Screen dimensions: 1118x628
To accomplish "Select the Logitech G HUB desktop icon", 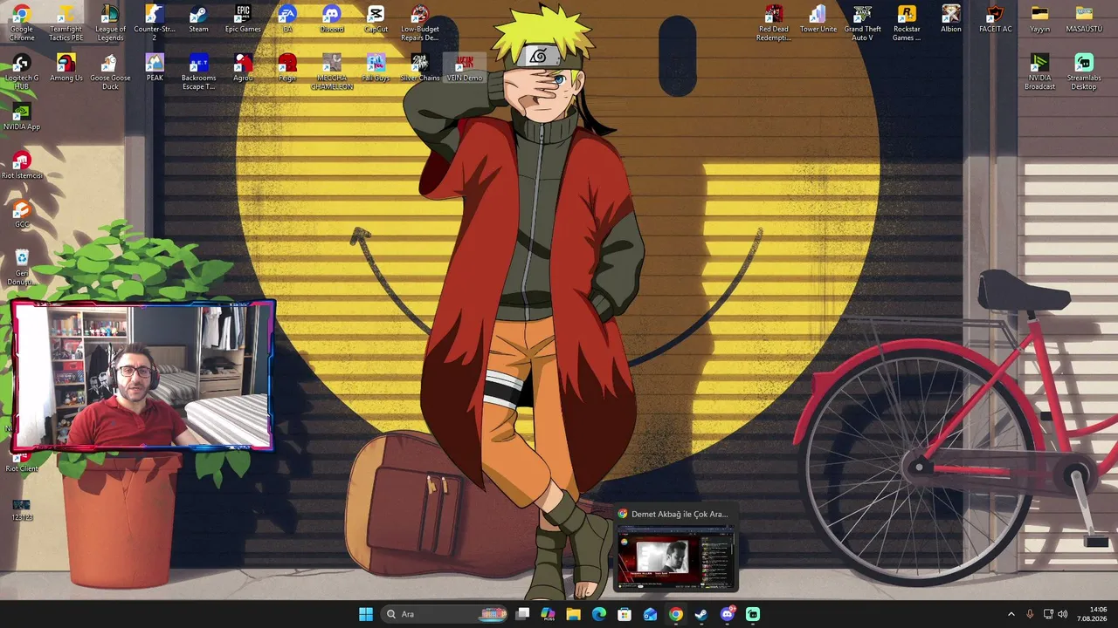I will [22, 72].
